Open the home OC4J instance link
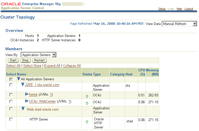199x131 pixels. pyautogui.click(x=33, y=94)
